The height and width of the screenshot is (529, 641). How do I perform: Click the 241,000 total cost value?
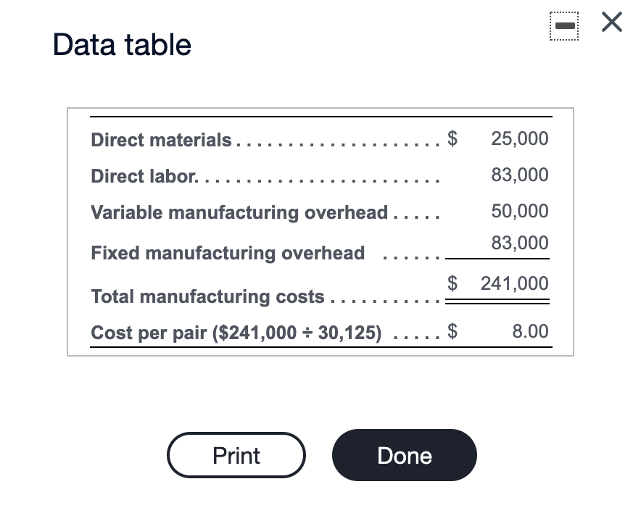[514, 283]
